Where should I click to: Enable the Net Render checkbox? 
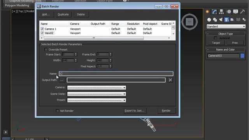tap(57, 110)
